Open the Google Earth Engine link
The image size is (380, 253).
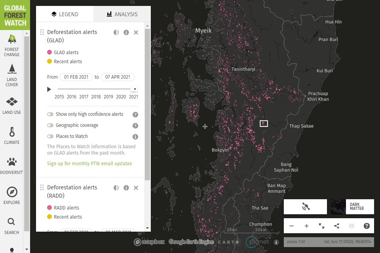click(191, 242)
